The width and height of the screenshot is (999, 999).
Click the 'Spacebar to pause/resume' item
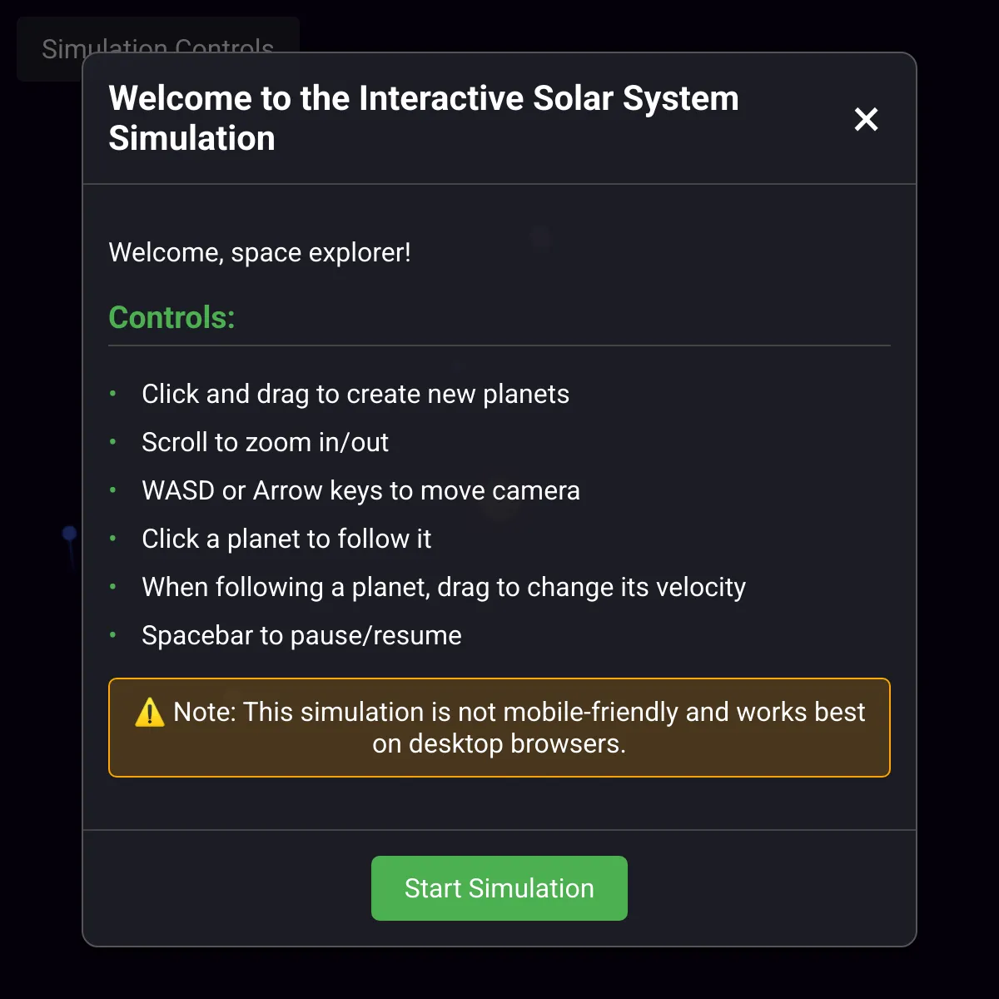[x=301, y=635]
